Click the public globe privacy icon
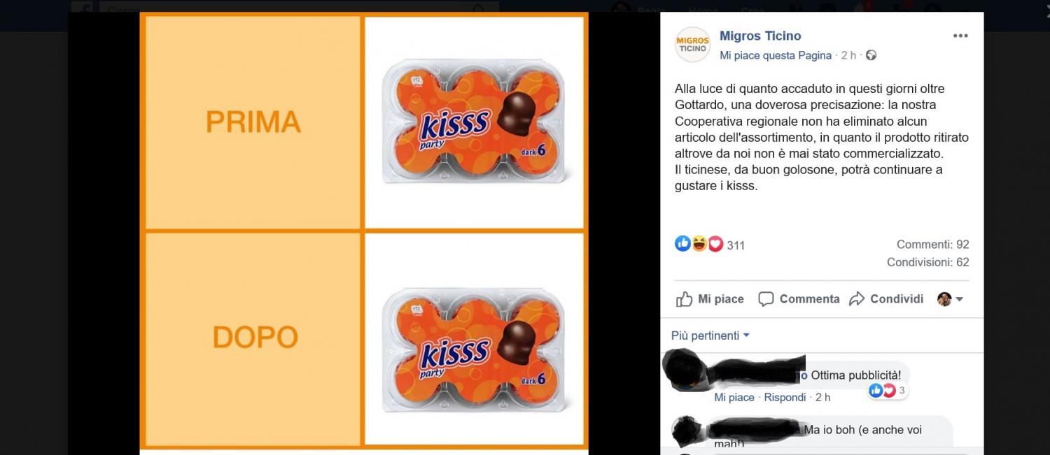Viewport: 1050px width, 455px height. pyautogui.click(x=871, y=55)
